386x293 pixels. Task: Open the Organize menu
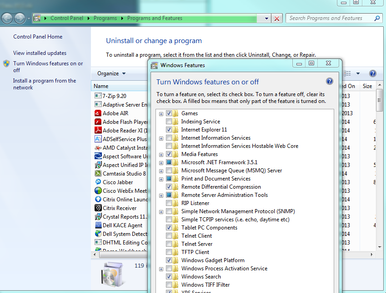click(x=111, y=73)
